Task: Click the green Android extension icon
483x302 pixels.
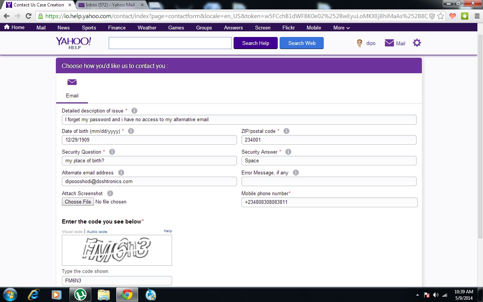Action: click(465, 16)
